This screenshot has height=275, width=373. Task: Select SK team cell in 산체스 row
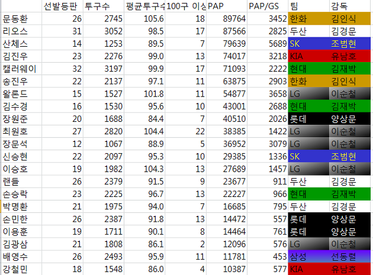click(308, 44)
